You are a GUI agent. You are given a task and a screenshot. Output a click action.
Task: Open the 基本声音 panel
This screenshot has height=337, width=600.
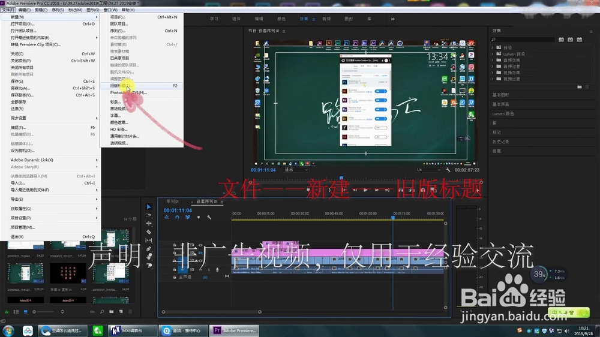pyautogui.click(x=500, y=104)
